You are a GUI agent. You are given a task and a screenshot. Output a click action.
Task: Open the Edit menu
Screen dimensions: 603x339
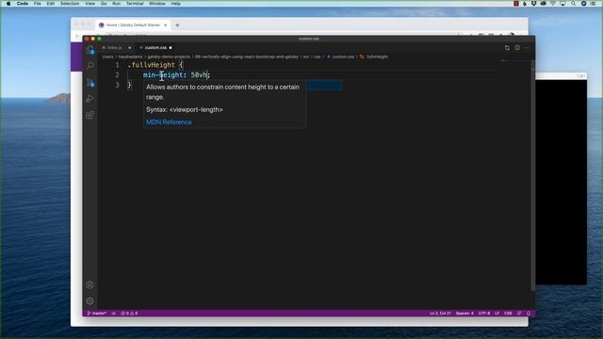(50, 4)
